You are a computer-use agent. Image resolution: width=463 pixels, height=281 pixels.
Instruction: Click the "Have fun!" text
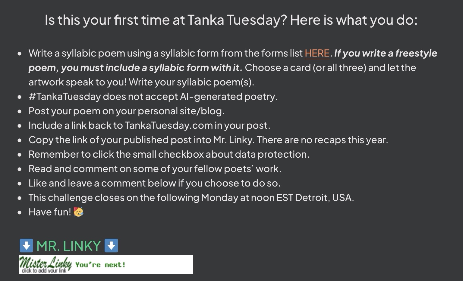click(x=50, y=212)
